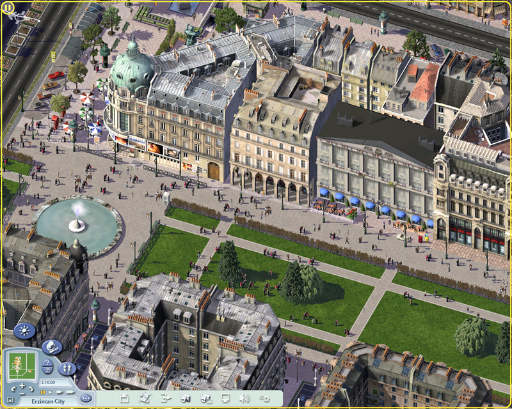Click the Save City floppy icon
The image size is (512, 409).
[x=124, y=398]
